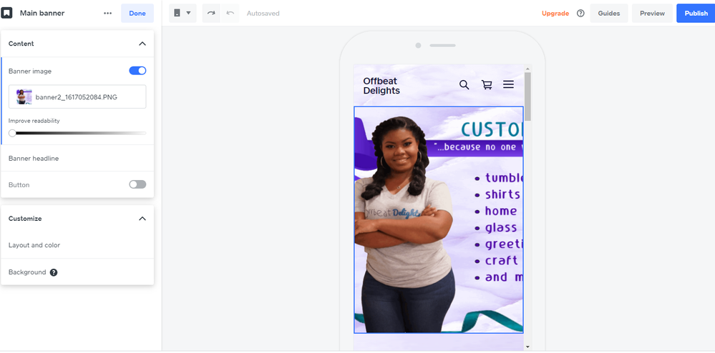Viewport: 715px width, 353px height.
Task: Click the redo arrow icon
Action: [212, 13]
